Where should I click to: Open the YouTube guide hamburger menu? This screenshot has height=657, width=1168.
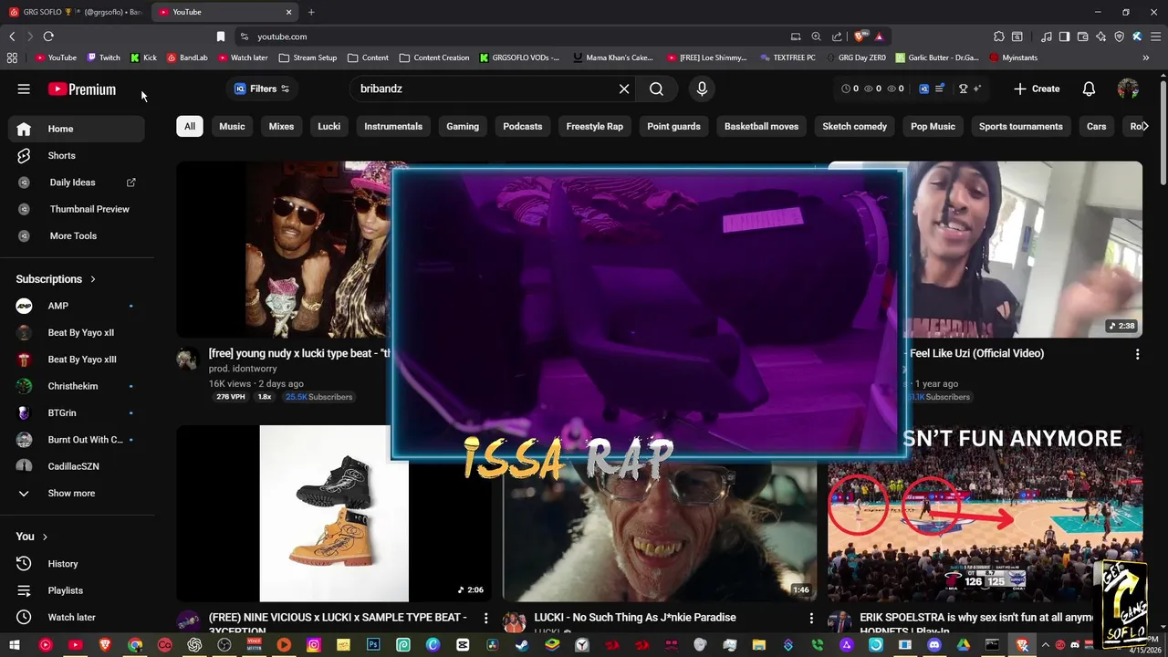tap(24, 89)
